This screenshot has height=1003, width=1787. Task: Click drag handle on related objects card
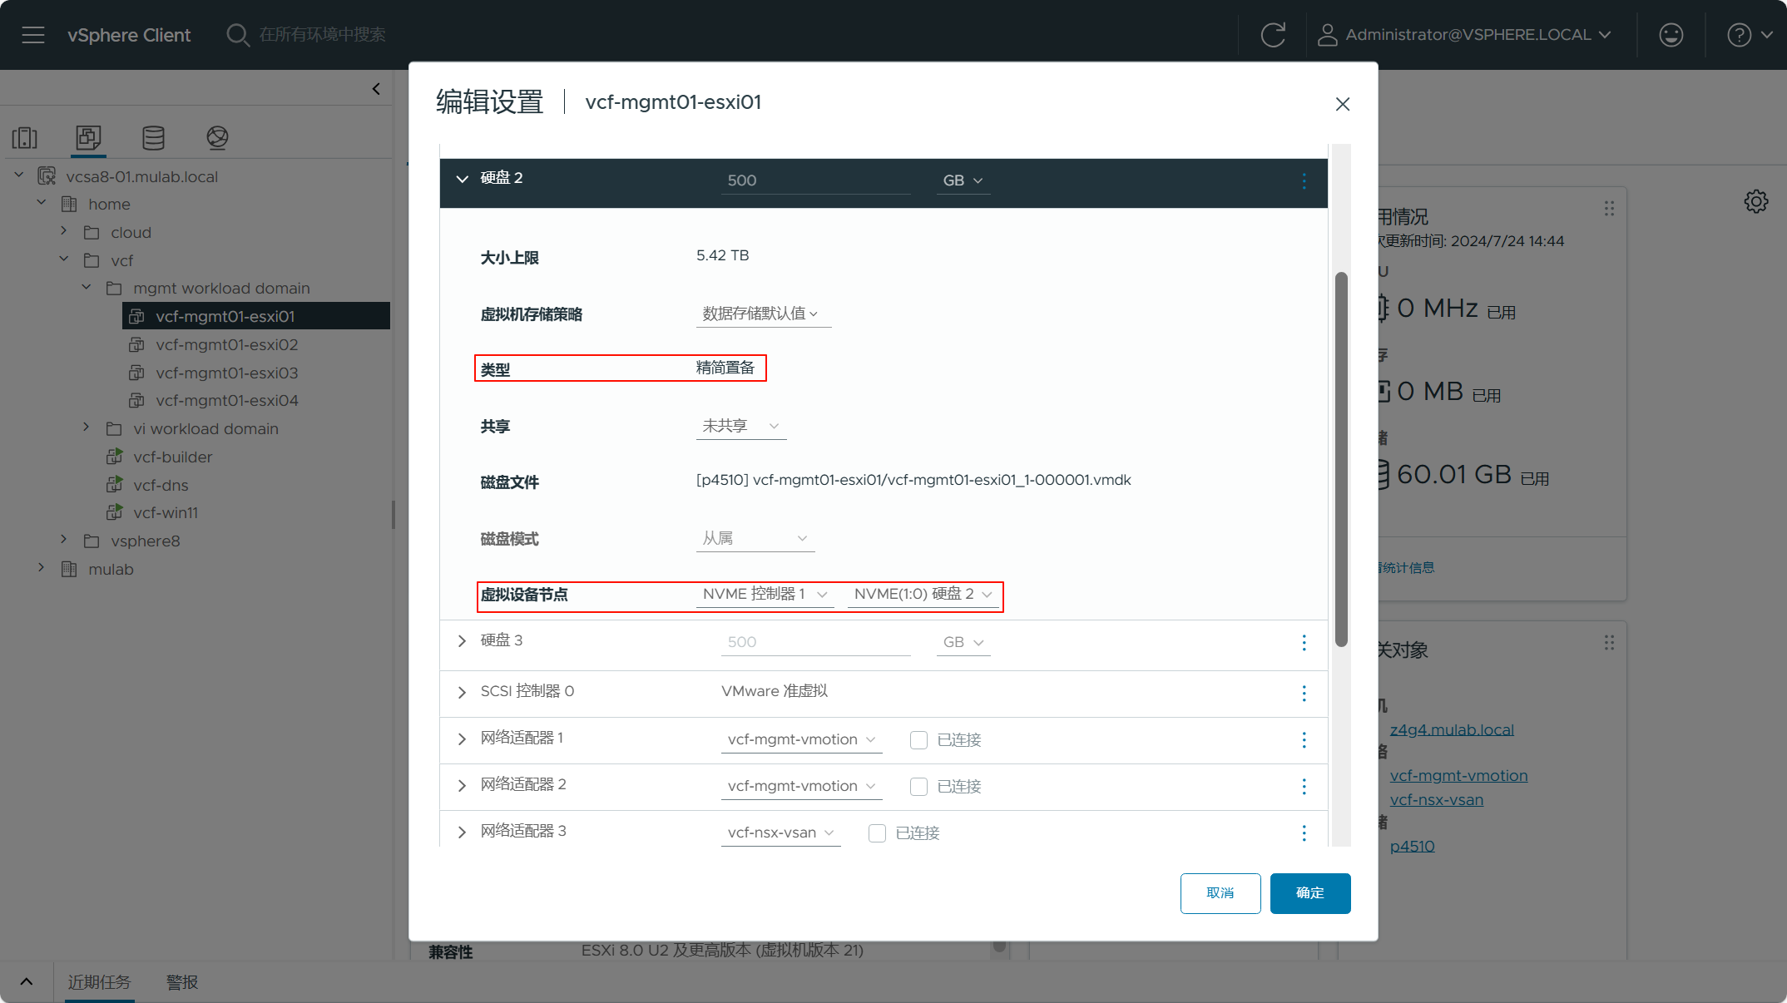[x=1609, y=642]
